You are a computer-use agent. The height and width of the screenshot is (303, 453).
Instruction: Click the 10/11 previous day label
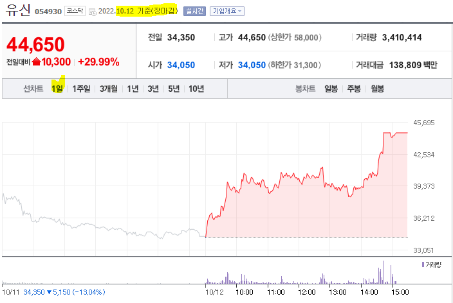pyautogui.click(x=11, y=292)
